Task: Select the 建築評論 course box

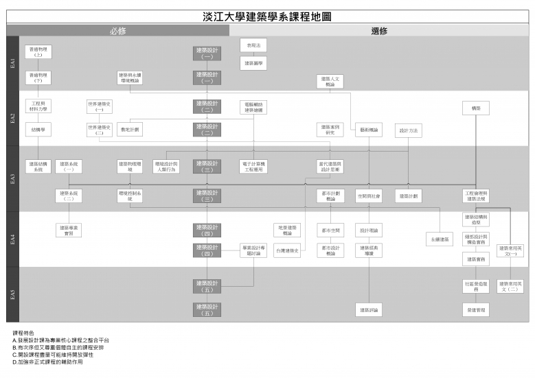Action: [369, 310]
